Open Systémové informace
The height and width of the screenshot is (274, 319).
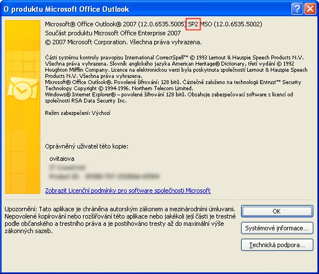(277, 228)
